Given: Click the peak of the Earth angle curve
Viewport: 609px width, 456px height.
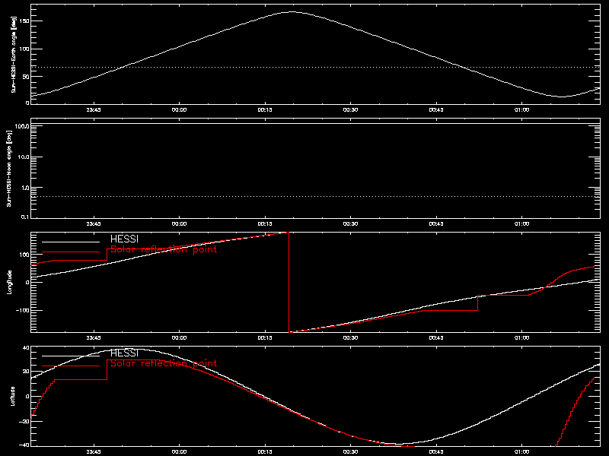Looking at the screenshot, I should [292, 12].
